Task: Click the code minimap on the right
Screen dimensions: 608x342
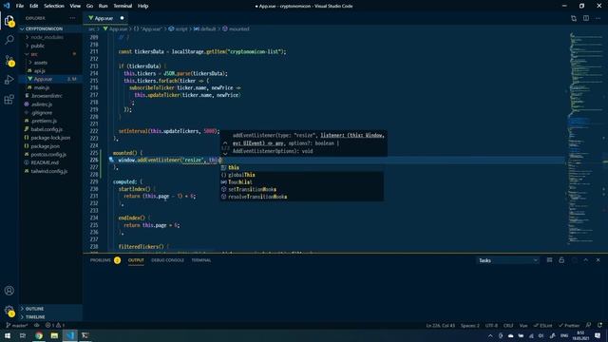Action: click(585, 140)
